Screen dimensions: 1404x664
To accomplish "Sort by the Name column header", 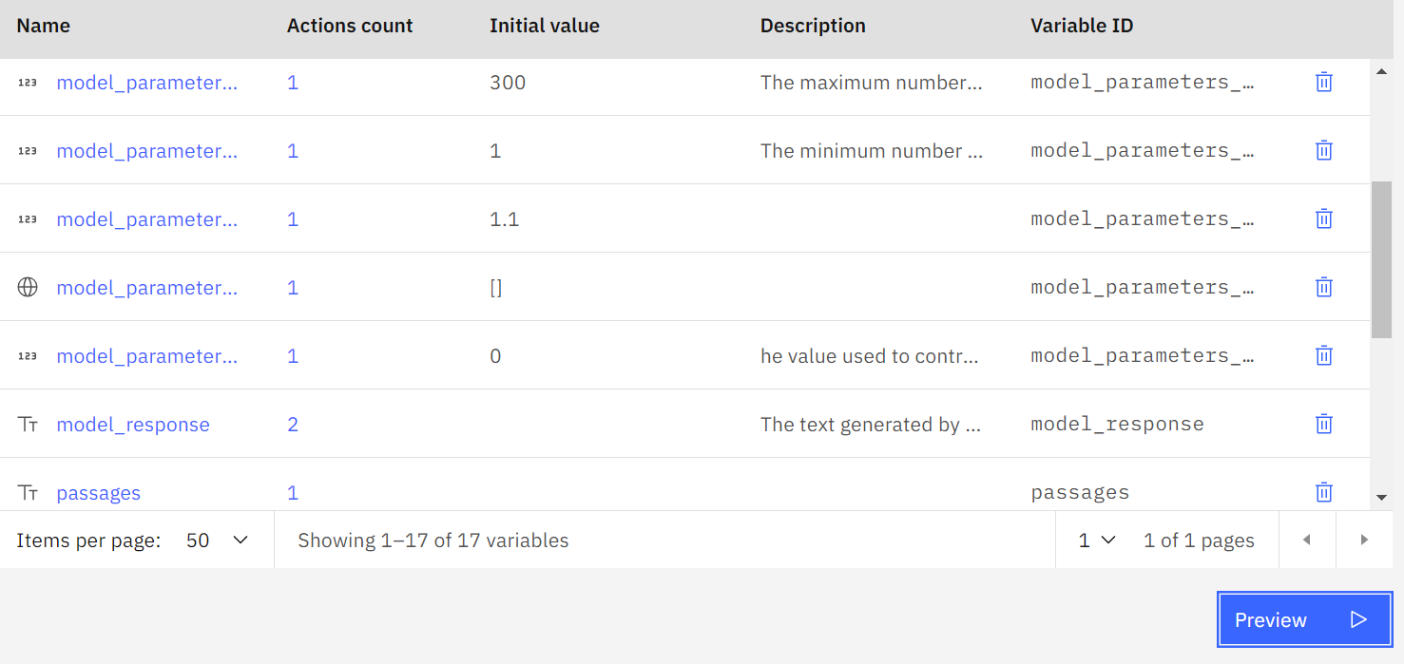I will [x=44, y=26].
